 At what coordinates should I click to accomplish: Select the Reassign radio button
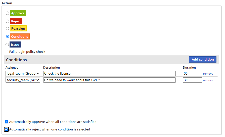point(7,29)
